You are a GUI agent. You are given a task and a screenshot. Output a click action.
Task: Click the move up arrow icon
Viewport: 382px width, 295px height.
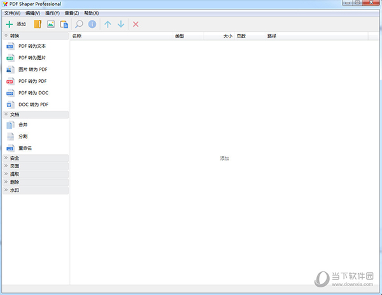coord(108,24)
